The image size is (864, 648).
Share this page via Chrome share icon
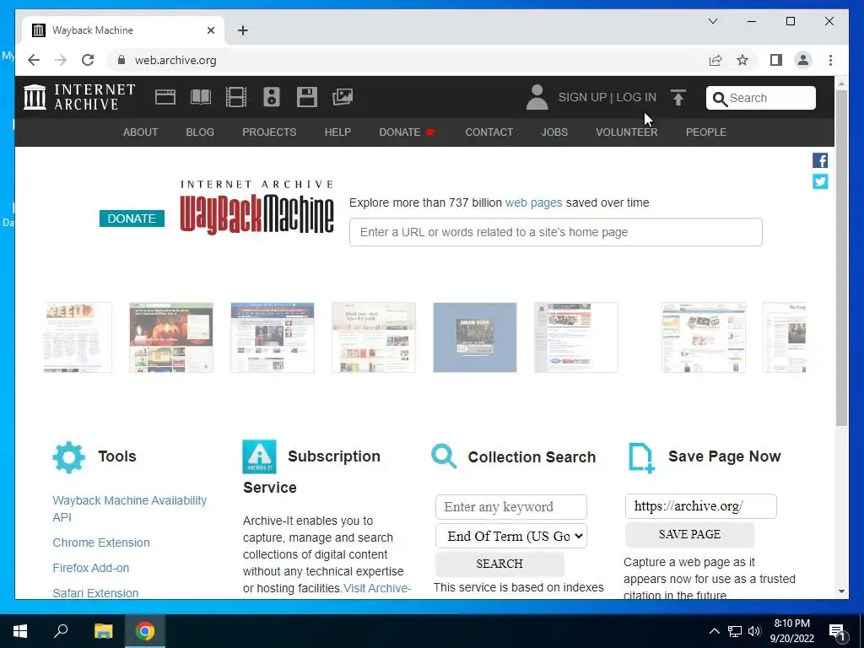715,60
